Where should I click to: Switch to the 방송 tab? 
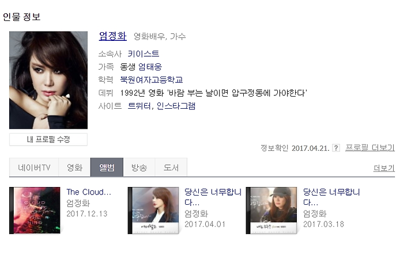pos(139,167)
